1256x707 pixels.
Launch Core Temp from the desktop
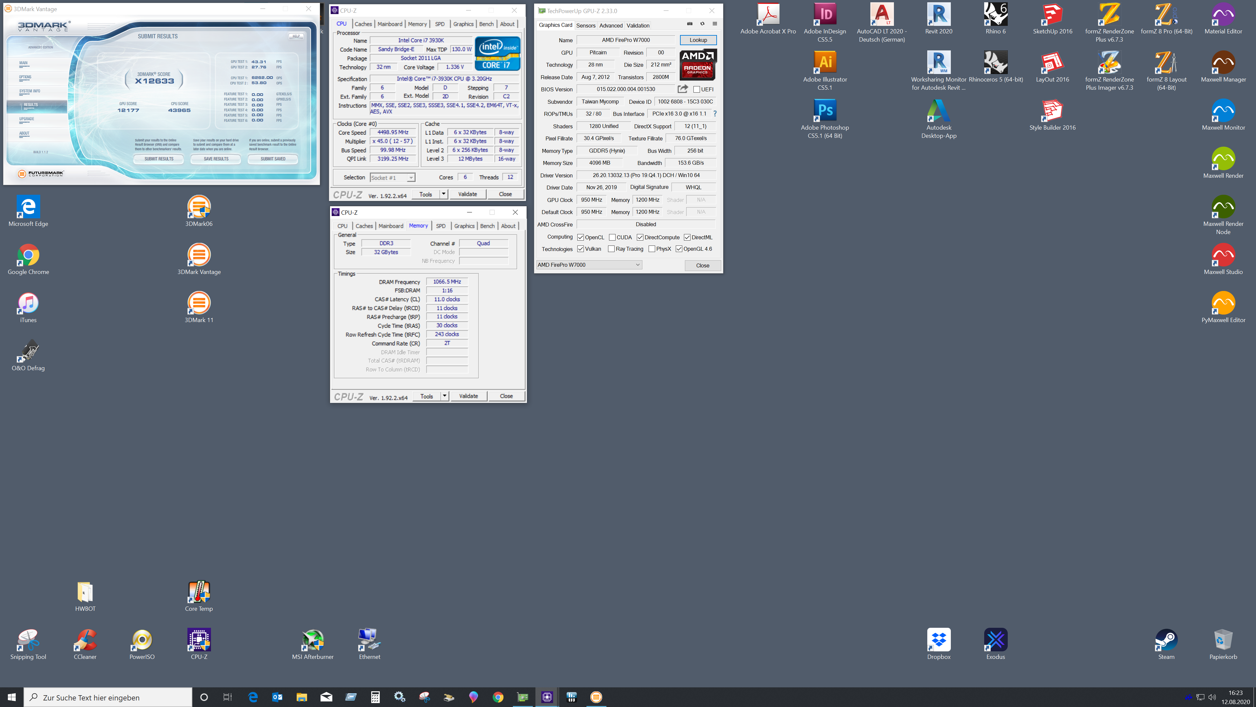199,596
